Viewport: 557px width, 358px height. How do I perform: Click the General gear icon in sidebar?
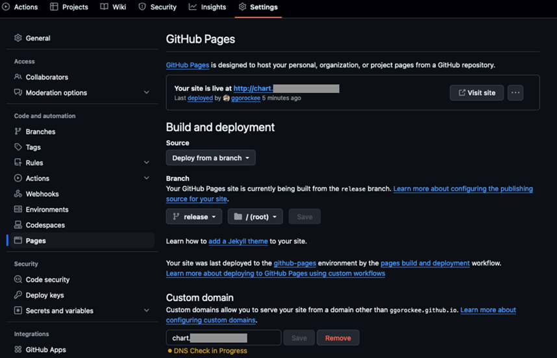pos(18,38)
